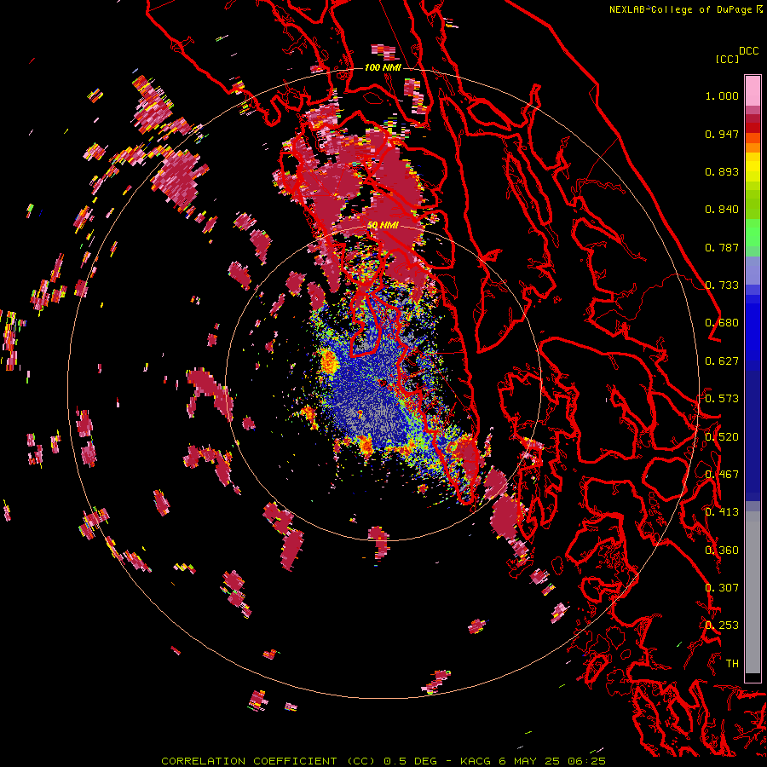Click the 06:25 timestamp

[x=586, y=761]
